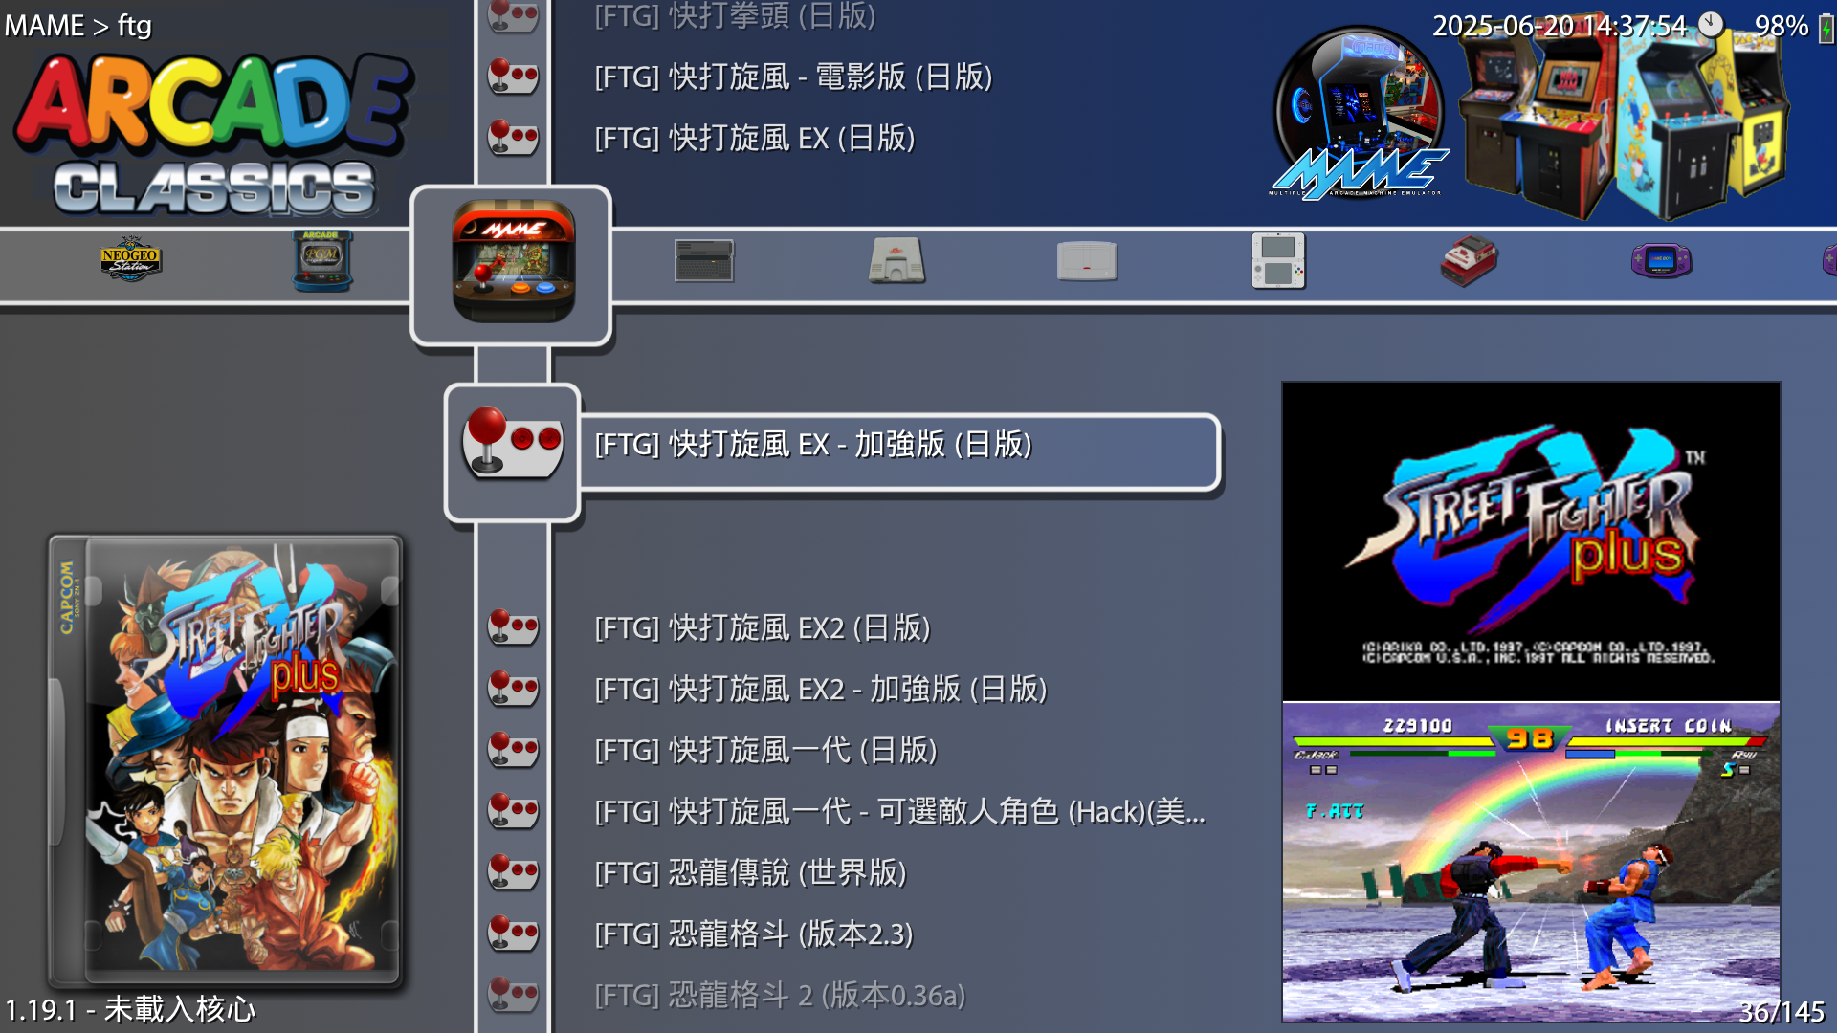Image resolution: width=1837 pixels, height=1033 pixels.
Task: Open 快打旋風一代 - 可選敵人角色 (Hack) entry
Action: coord(899,811)
